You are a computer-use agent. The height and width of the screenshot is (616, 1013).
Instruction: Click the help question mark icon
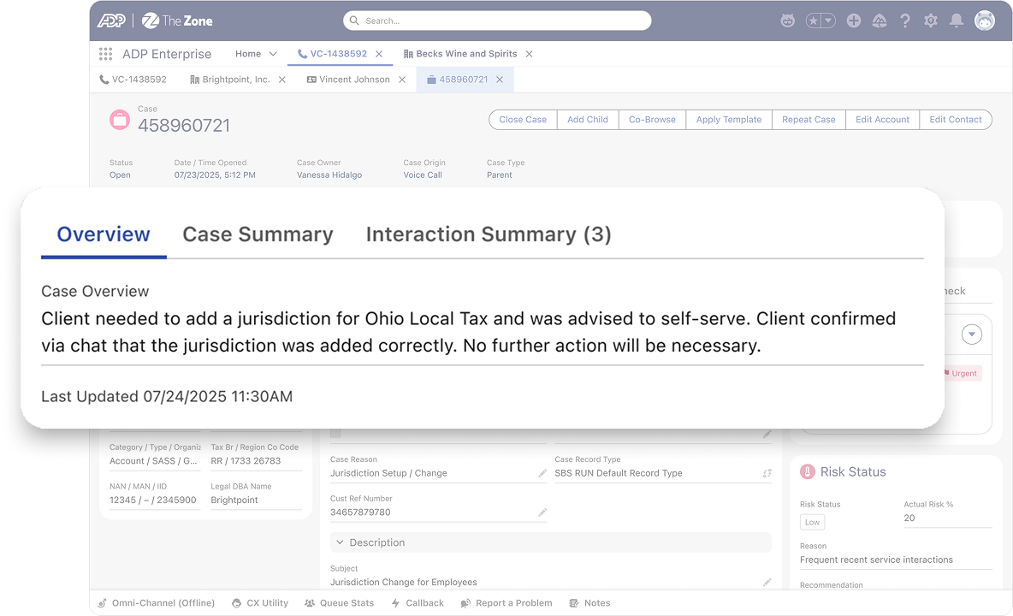click(x=905, y=21)
